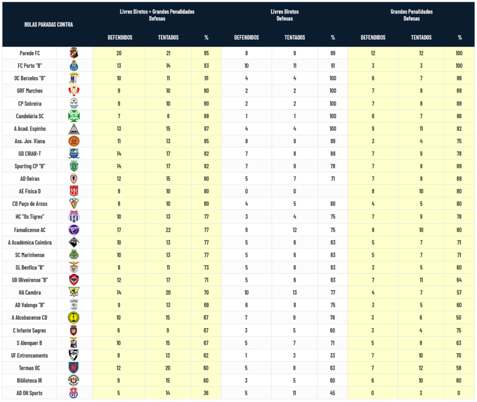Click the "BOLAS PARADAS CONTRA" column header
Image resolution: width=477 pixels, height=402 pixels.
pyautogui.click(x=48, y=25)
